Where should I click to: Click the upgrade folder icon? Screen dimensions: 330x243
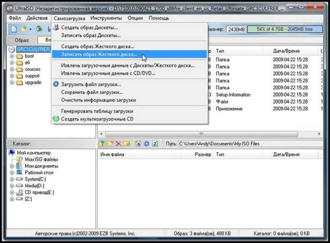pos(20,83)
